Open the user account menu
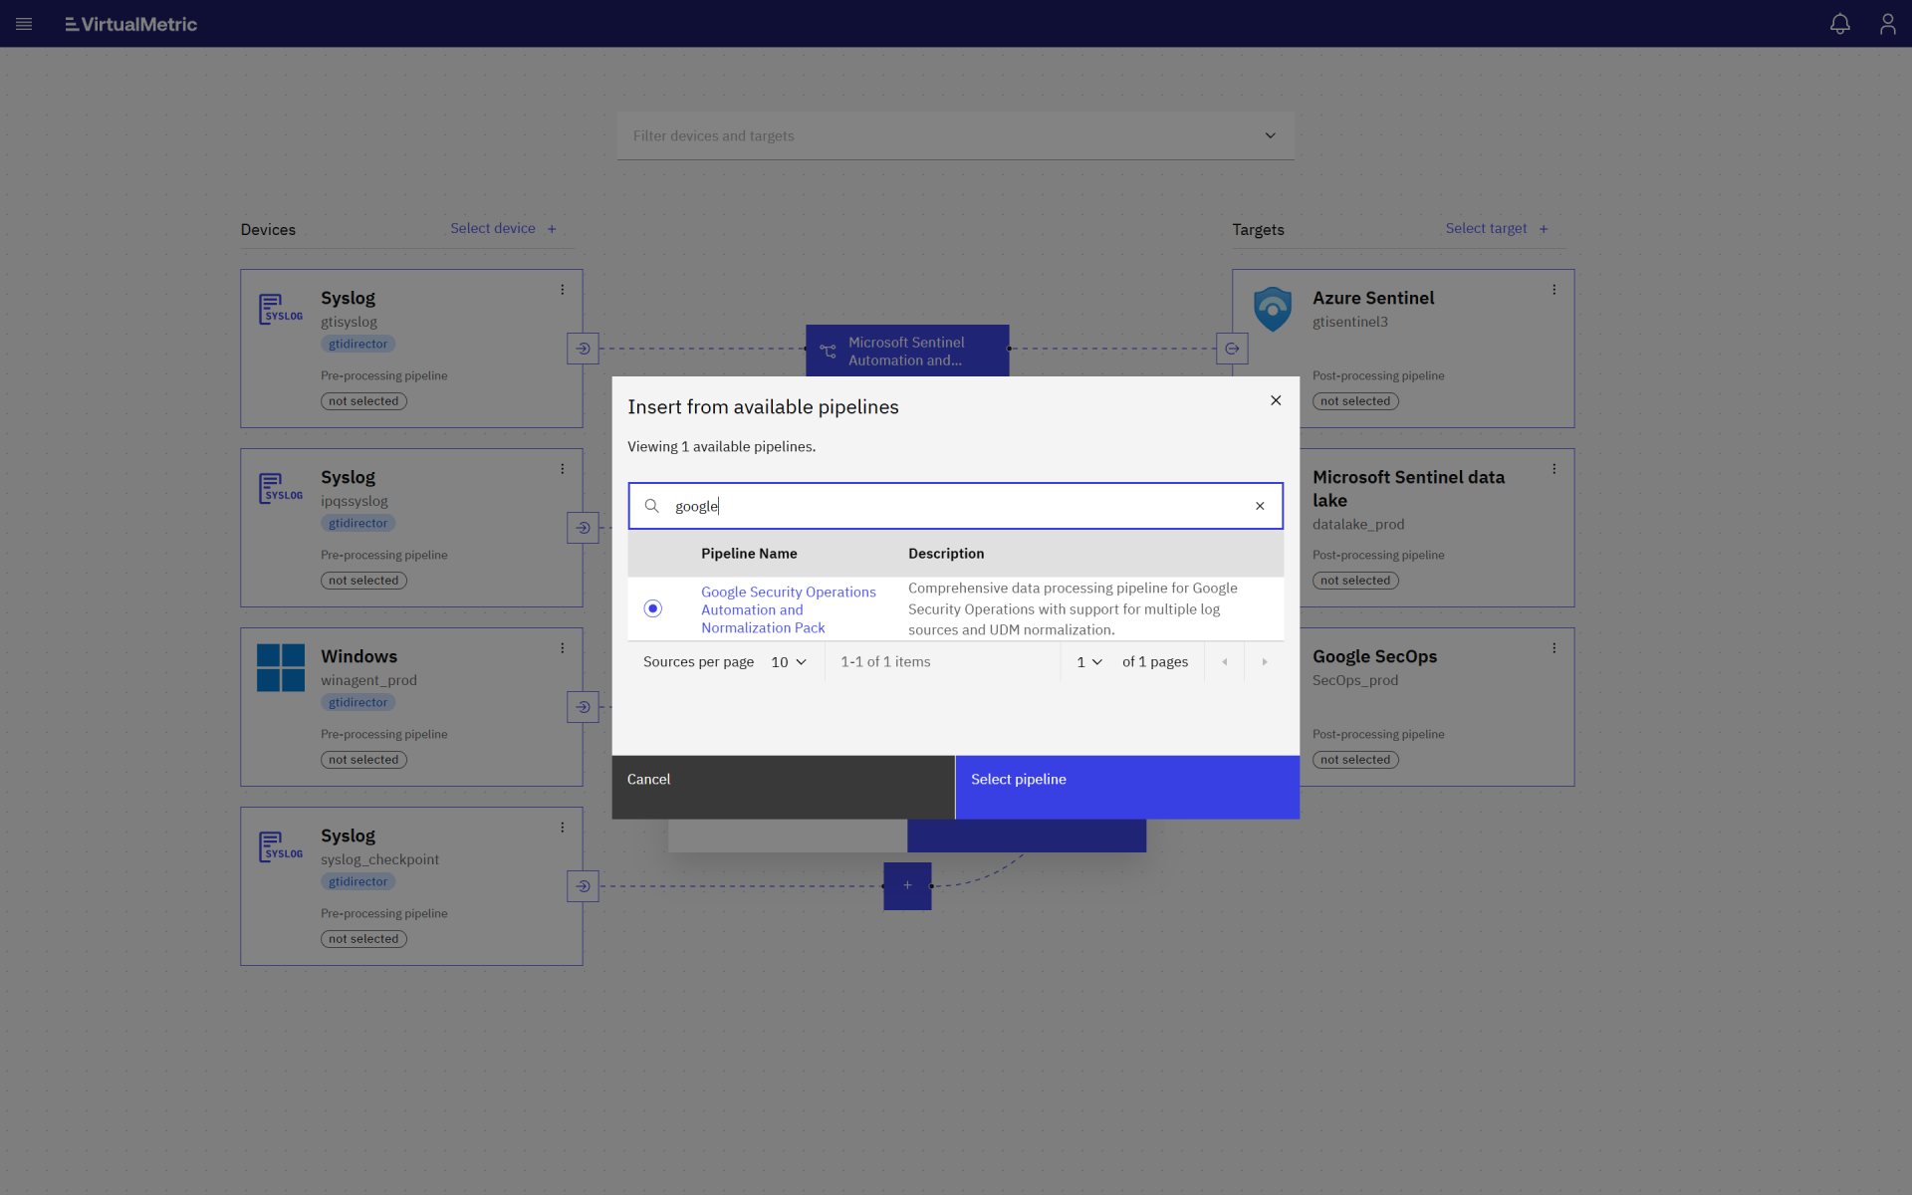The height and width of the screenshot is (1195, 1912). 1888,24
